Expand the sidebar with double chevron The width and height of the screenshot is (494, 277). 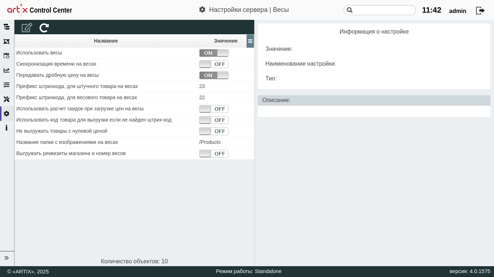click(7, 258)
